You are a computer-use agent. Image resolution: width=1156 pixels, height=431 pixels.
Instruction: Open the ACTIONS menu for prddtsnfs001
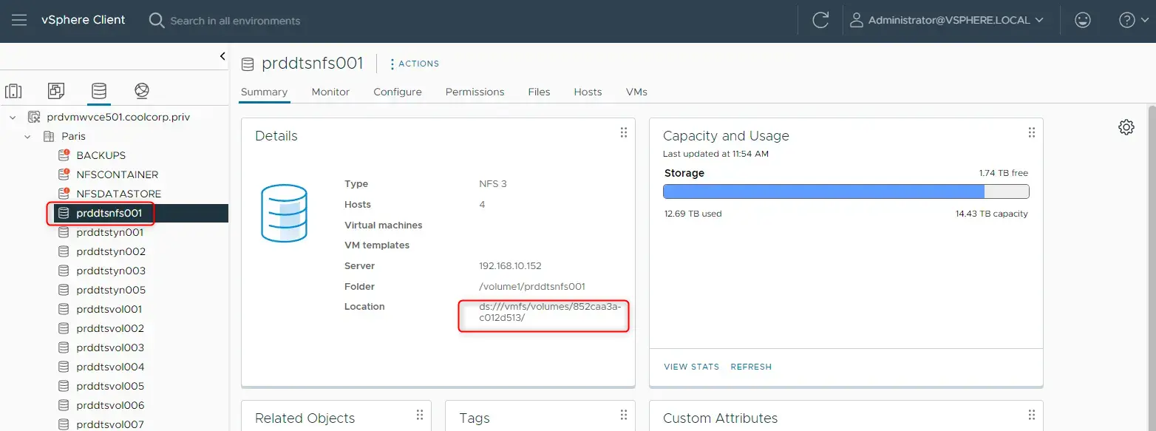(x=414, y=64)
